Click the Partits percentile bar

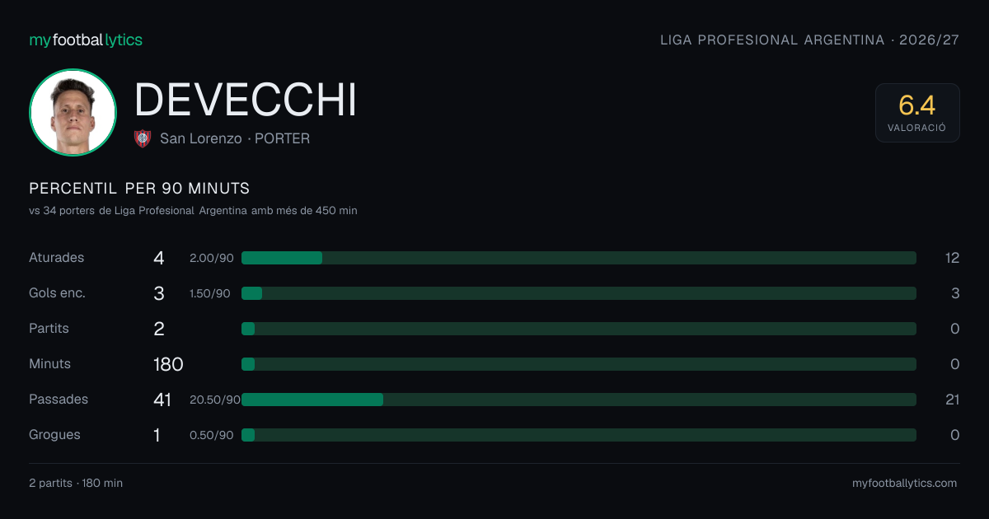pyautogui.click(x=579, y=329)
